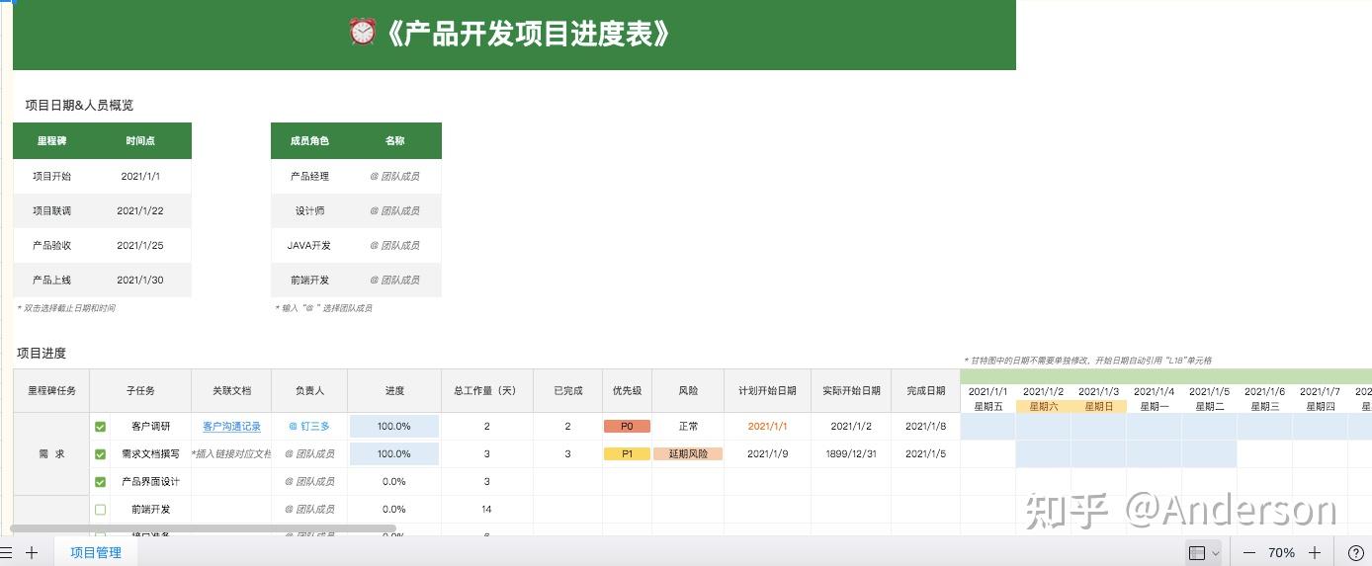Click the 时间点 header cell
The width and height of the screenshot is (1372, 566).
click(x=140, y=140)
